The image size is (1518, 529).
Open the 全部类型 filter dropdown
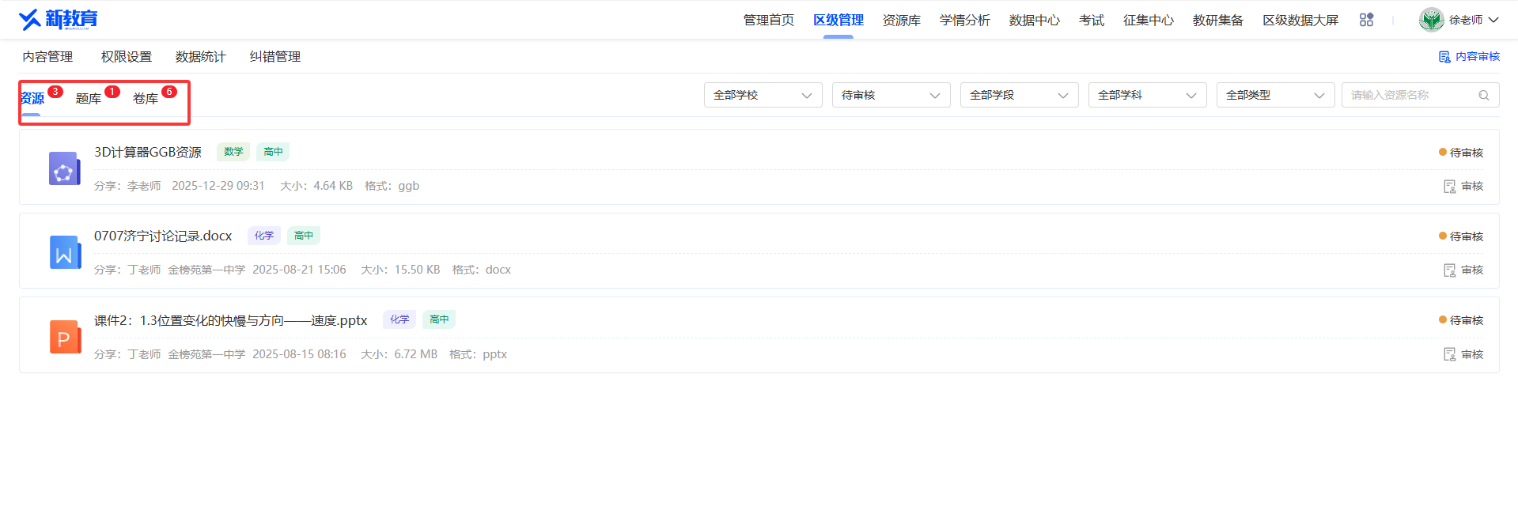pyautogui.click(x=1276, y=95)
